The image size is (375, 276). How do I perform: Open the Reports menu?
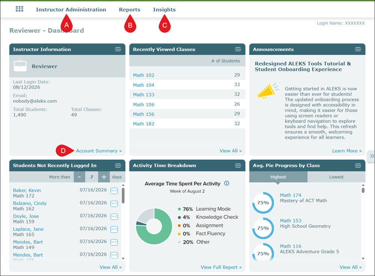130,10
